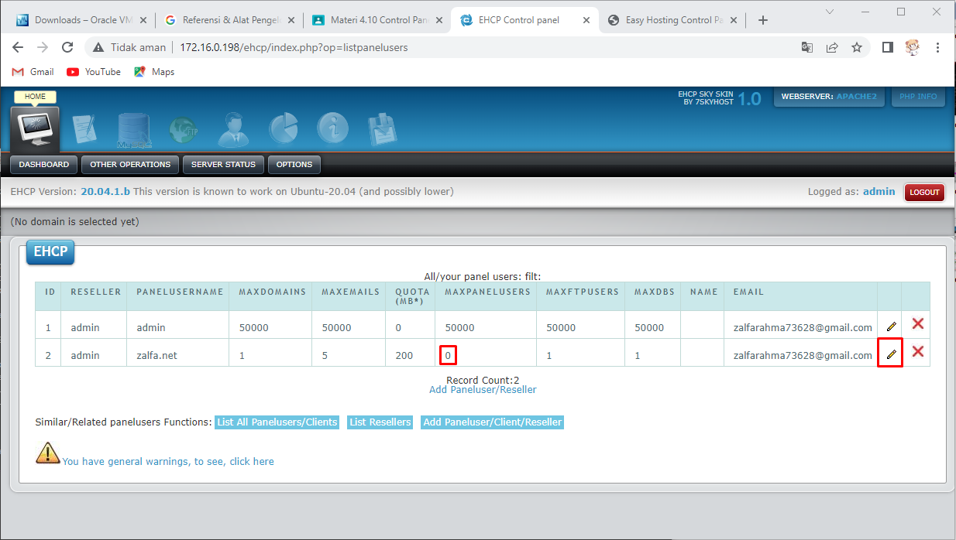Open the OPTIONS menu button

click(x=294, y=164)
